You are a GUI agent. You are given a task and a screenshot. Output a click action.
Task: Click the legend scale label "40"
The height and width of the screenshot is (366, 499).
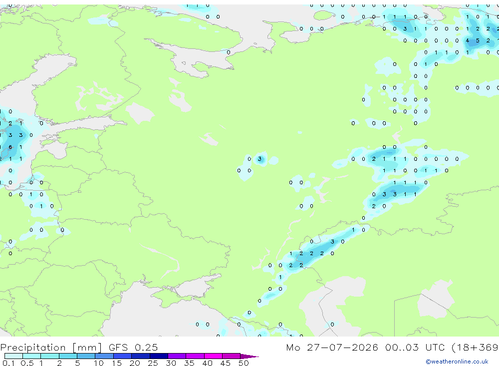click(207, 363)
